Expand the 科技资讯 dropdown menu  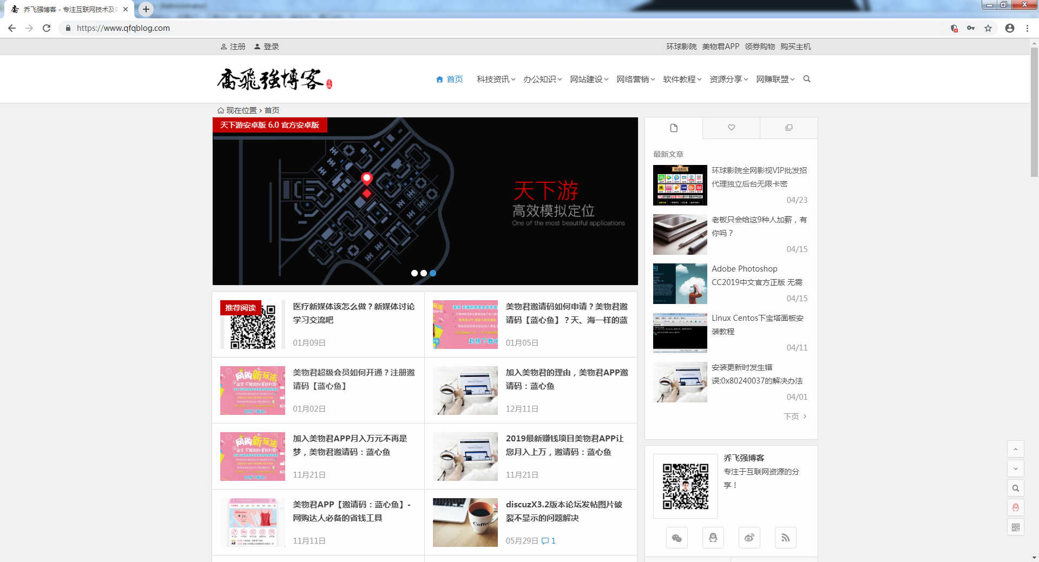pyautogui.click(x=496, y=80)
